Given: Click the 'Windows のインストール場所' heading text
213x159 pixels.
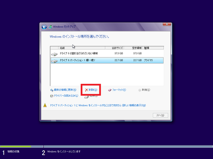Looking at the screenshot, I should (x=79, y=36).
